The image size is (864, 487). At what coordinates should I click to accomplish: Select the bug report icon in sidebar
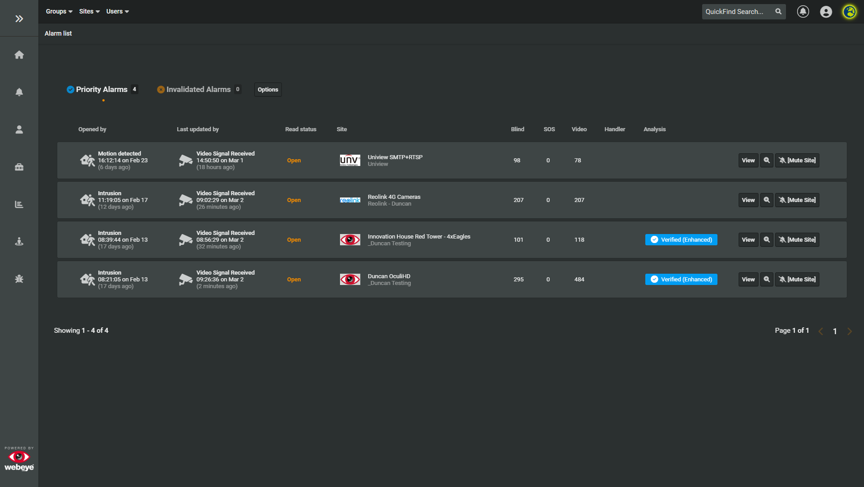click(x=19, y=279)
